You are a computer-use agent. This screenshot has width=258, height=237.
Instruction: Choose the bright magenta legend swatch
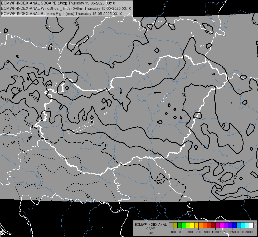tap(222, 225)
